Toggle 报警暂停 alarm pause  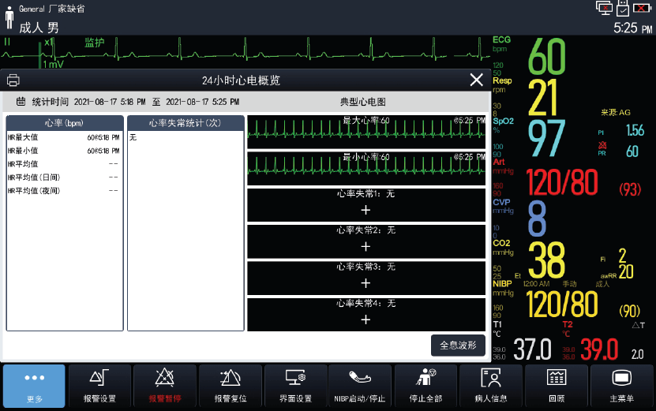tap(165, 387)
